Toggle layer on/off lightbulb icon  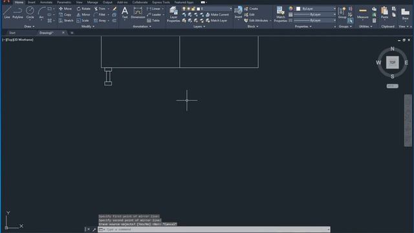(x=184, y=8)
